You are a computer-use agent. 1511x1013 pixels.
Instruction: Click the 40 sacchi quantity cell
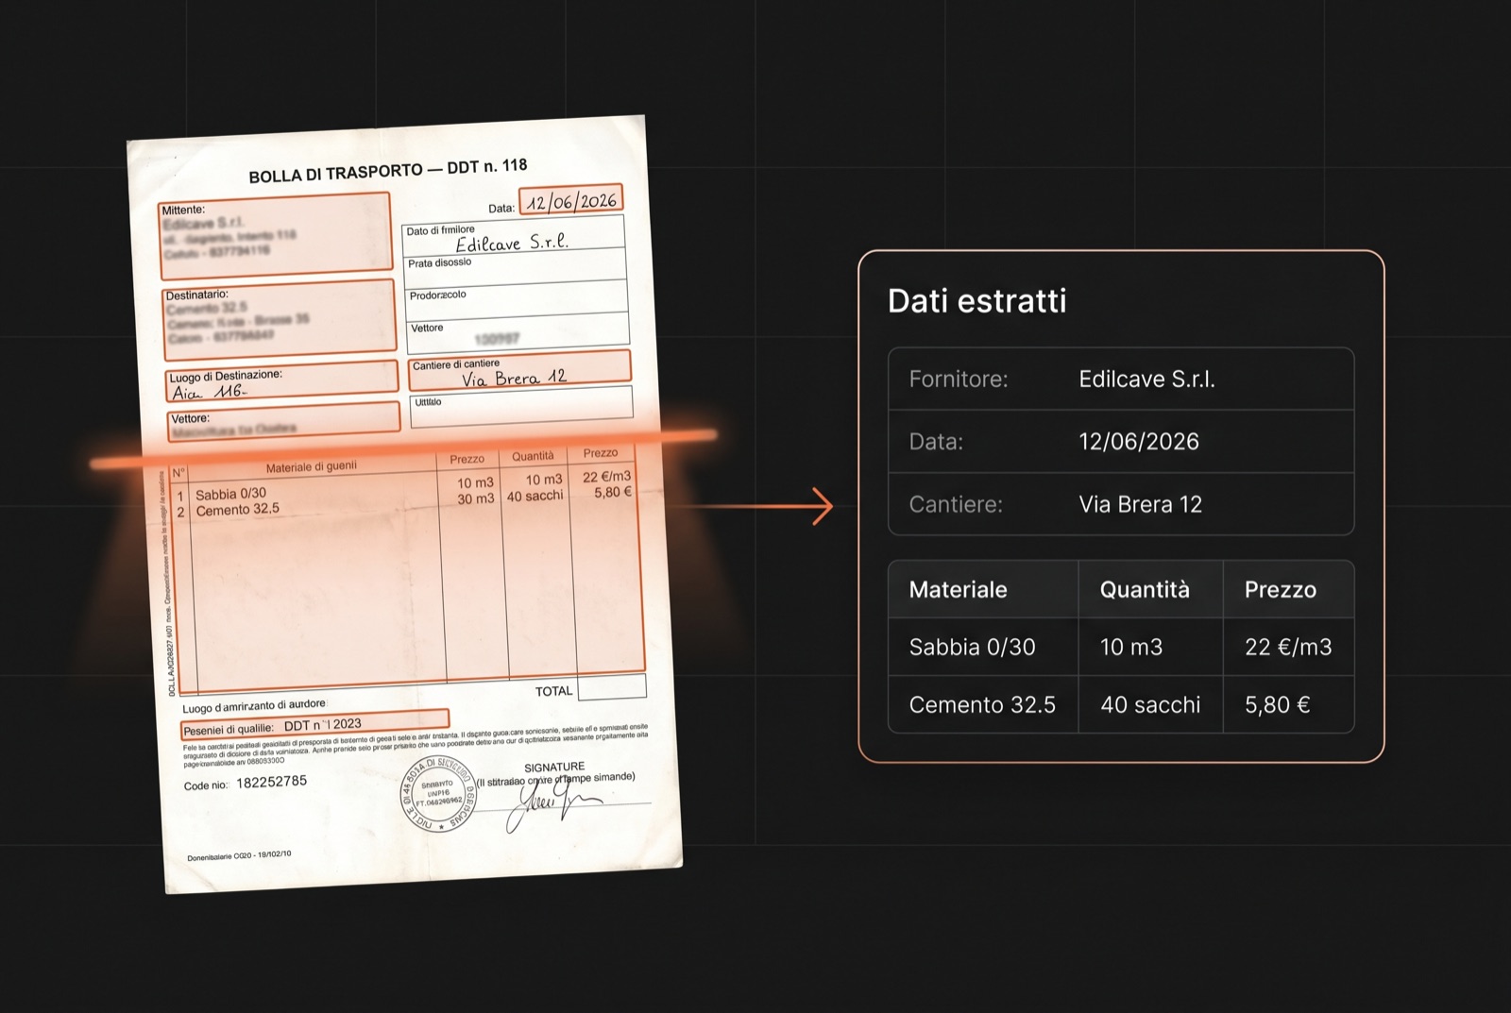[1150, 705]
